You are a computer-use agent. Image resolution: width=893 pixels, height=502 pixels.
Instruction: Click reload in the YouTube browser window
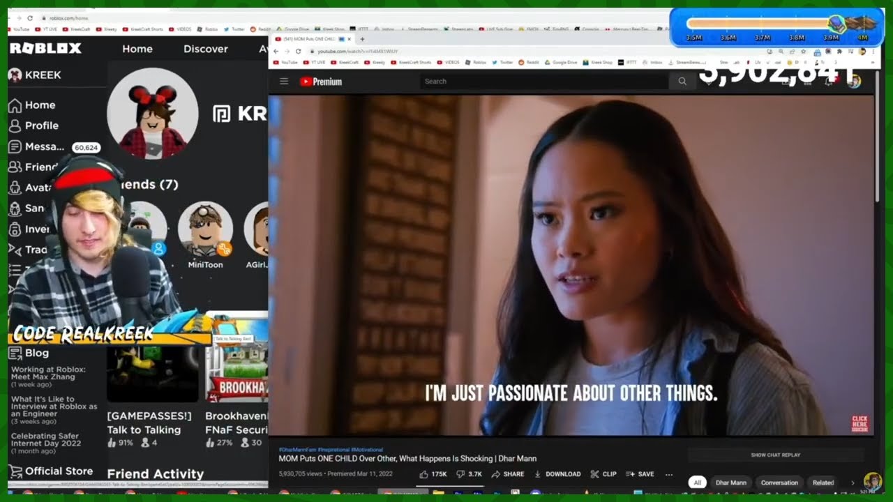[298, 52]
